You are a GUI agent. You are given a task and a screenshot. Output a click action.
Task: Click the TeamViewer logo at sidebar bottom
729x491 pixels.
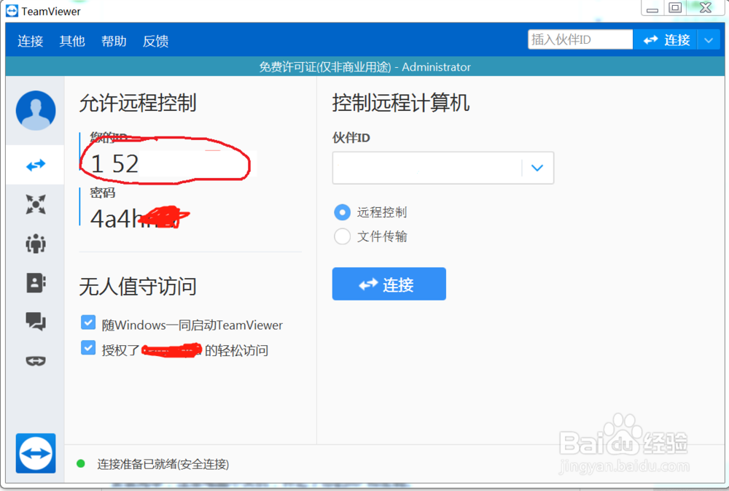[x=35, y=453]
